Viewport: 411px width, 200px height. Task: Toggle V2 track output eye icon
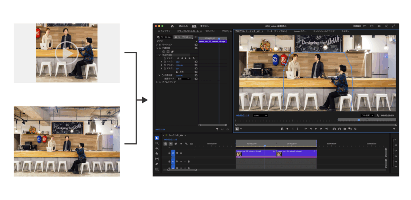pyautogui.click(x=181, y=153)
